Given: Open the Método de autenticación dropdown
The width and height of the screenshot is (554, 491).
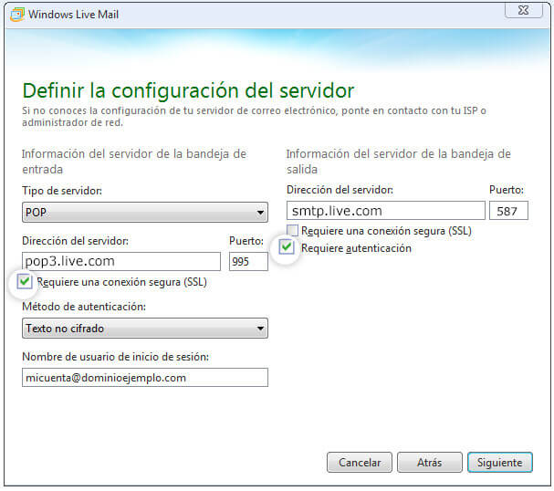Looking at the screenshot, I should pos(145,329).
